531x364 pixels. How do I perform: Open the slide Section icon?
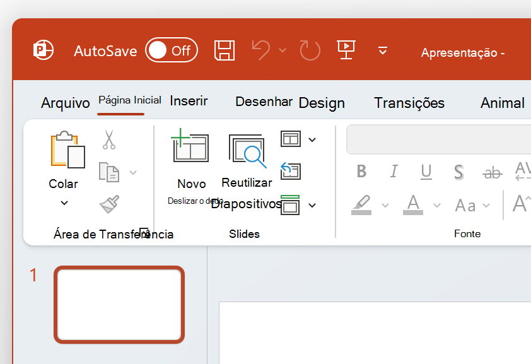[290, 205]
